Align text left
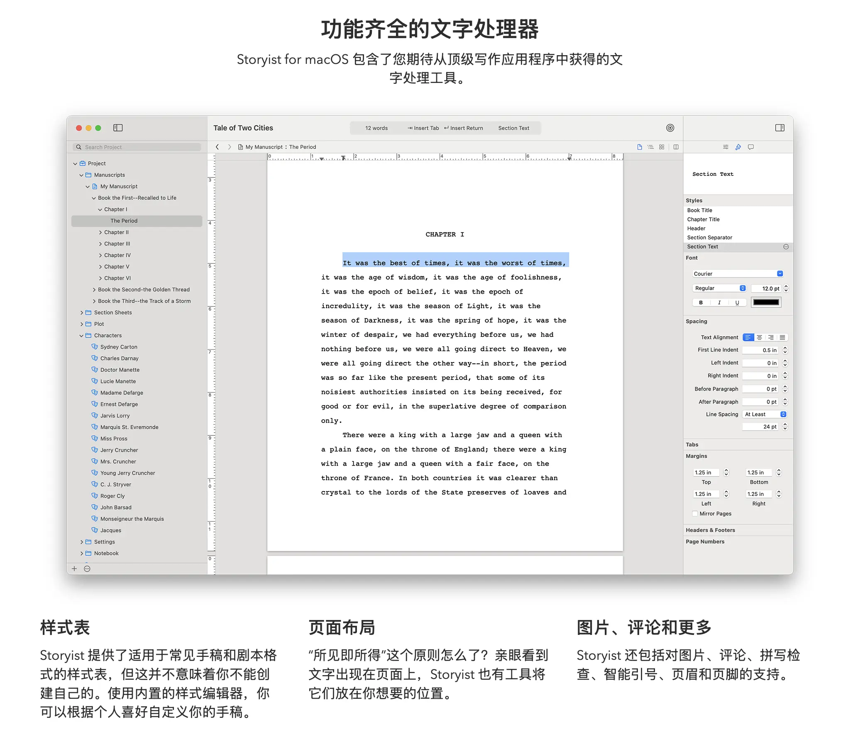This screenshot has width=860, height=739. point(748,337)
